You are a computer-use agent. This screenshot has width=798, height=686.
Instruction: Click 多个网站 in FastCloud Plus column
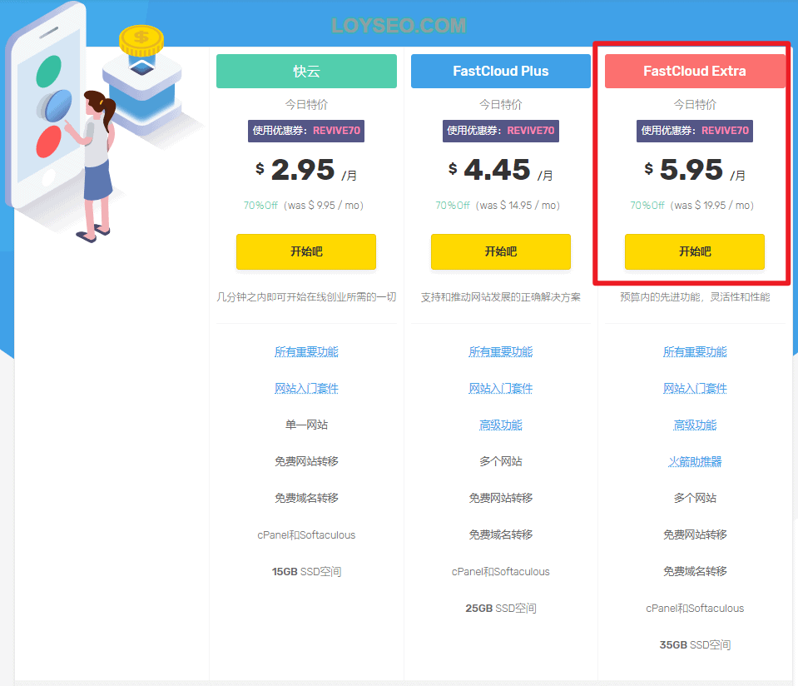[x=501, y=461]
